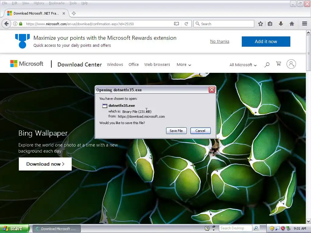Click Cancel in the download dialog
Image resolution: width=311 pixels, height=233 pixels.
tap(200, 131)
